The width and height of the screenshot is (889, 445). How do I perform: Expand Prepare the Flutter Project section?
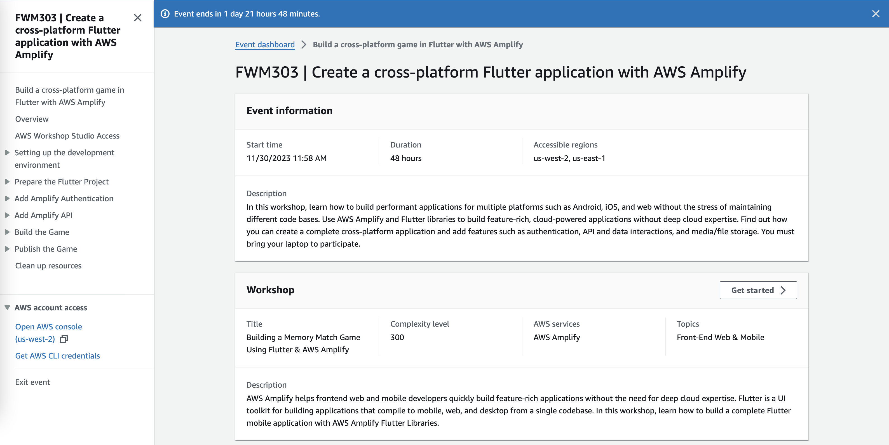coord(7,182)
